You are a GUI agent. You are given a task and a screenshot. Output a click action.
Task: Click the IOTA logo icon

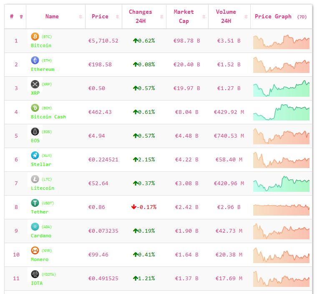[35, 274]
